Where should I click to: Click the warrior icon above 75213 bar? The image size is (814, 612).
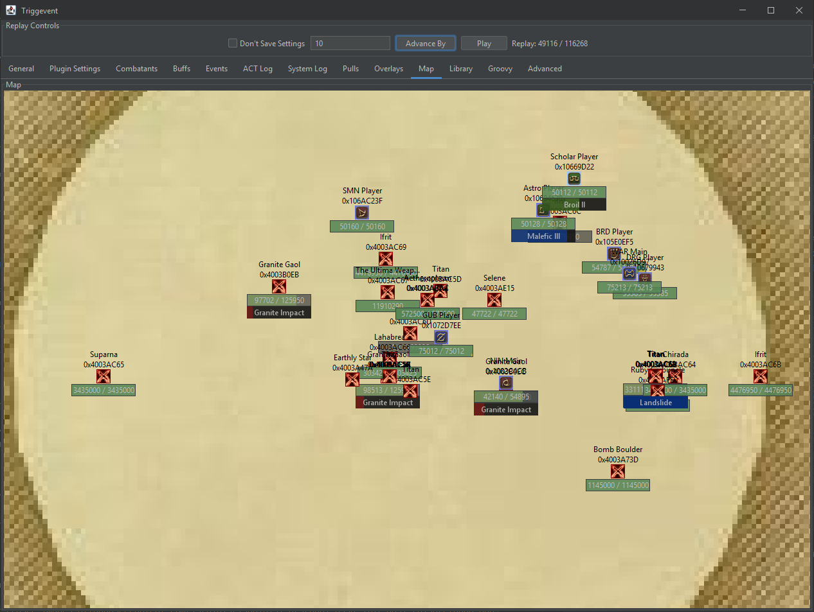pos(629,274)
